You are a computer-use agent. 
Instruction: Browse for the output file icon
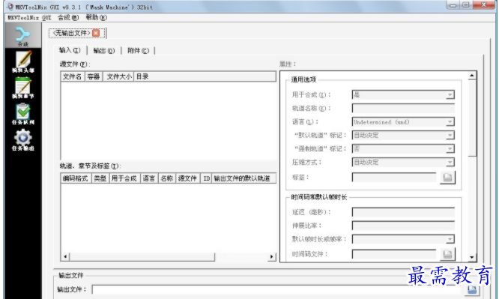pyautogui.click(x=472, y=289)
